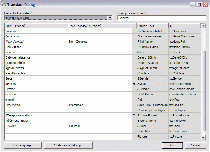
Task: Click the chkGenderUnknown ID cell
Action: coord(185,94)
